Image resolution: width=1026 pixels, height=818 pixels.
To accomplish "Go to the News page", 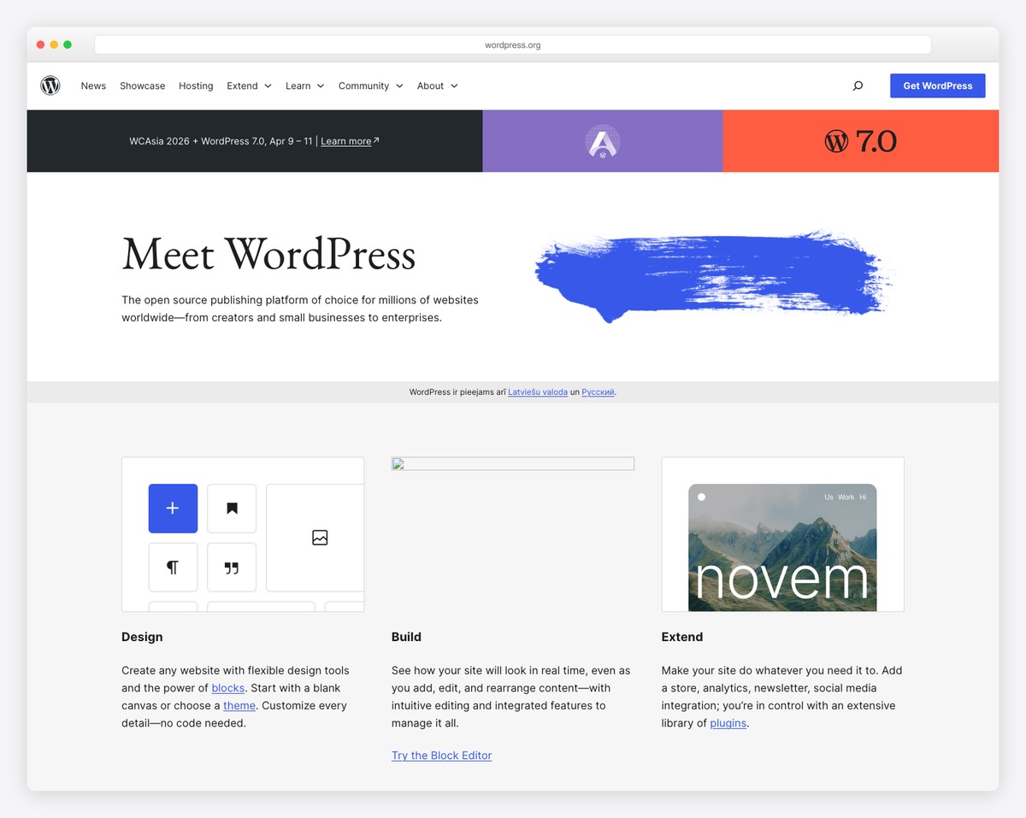I will click(93, 85).
